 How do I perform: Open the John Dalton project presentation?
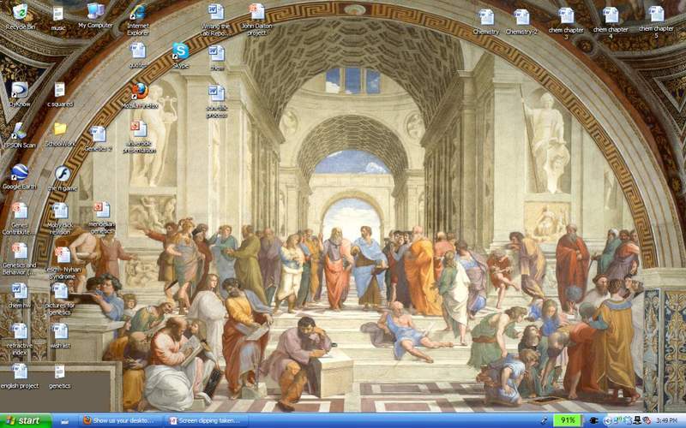click(256, 19)
